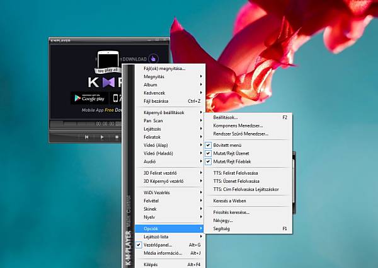Click the purple download hand icon

point(154,59)
